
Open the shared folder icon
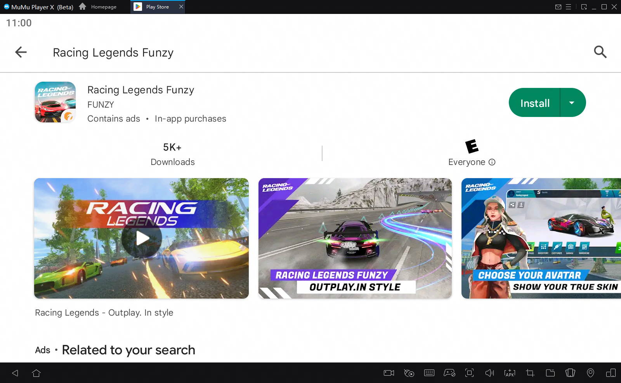click(550, 373)
